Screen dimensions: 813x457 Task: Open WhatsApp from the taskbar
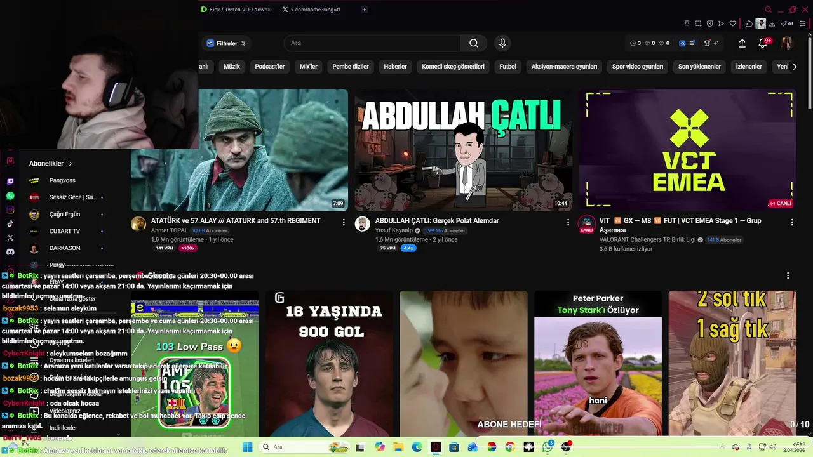point(548,447)
